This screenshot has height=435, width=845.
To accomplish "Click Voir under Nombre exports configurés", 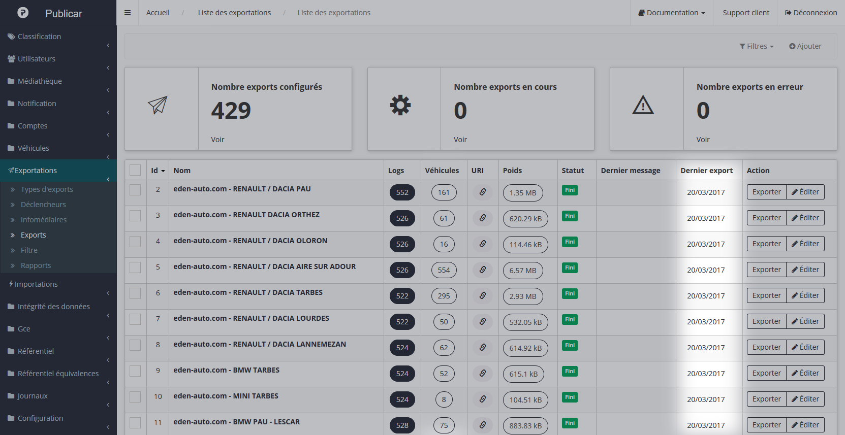I will tap(217, 140).
